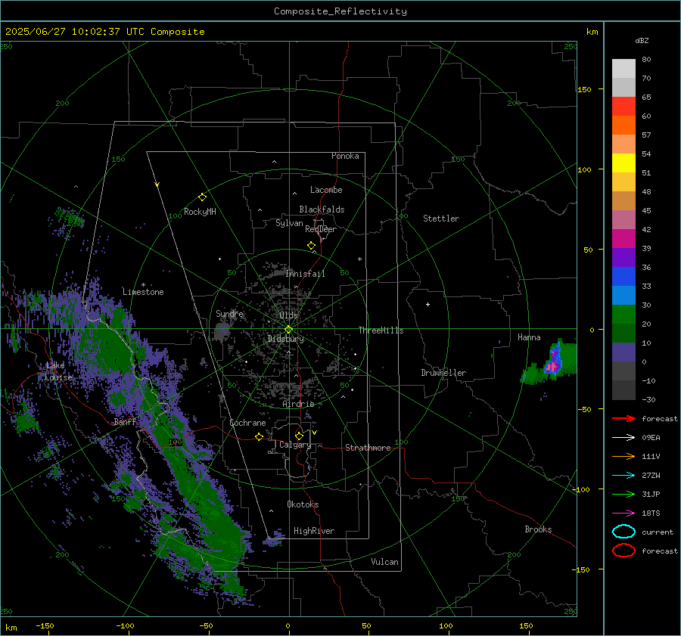
Task: Click the Strathmore town label
Action: 368,448
